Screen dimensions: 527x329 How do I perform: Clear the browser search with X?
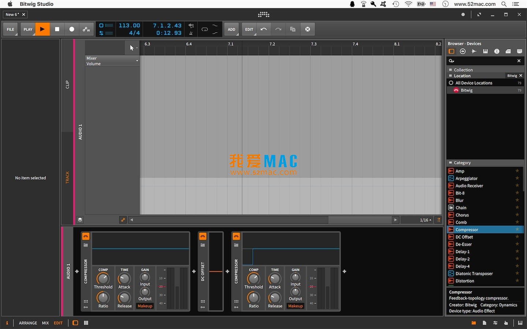[x=519, y=61]
